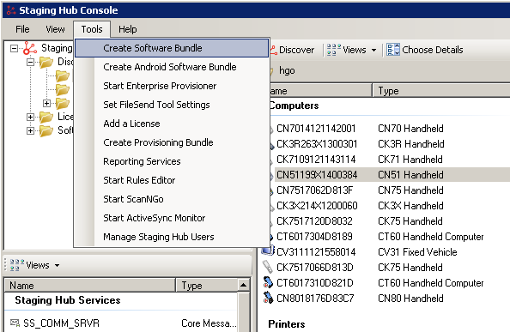
Task: Click the top toolbar Views icon
Action: (334, 50)
